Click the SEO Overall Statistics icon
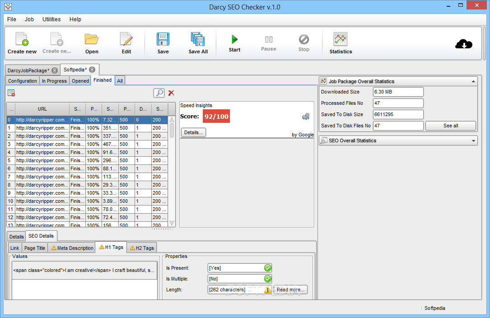The height and width of the screenshot is (318, 490). (x=324, y=140)
